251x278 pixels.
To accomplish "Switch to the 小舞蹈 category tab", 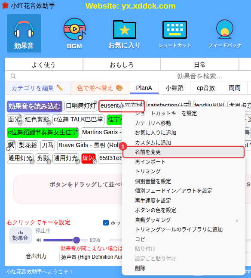I will click(174, 88).
